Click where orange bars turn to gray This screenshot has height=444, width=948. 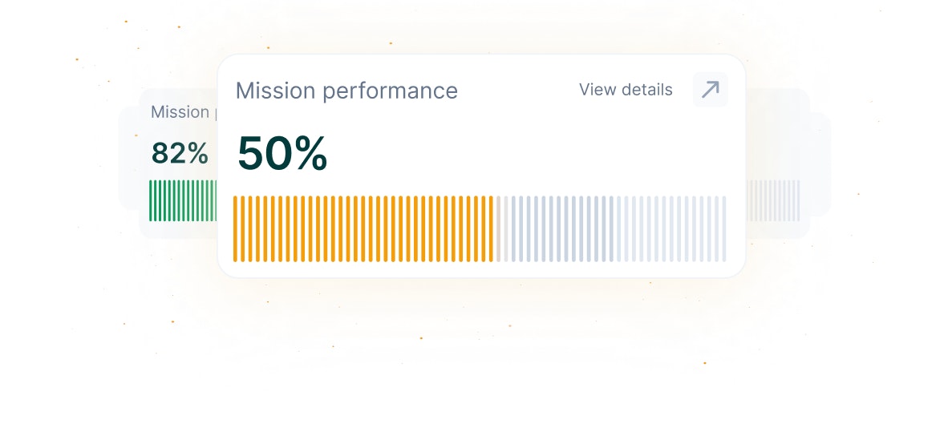point(495,229)
